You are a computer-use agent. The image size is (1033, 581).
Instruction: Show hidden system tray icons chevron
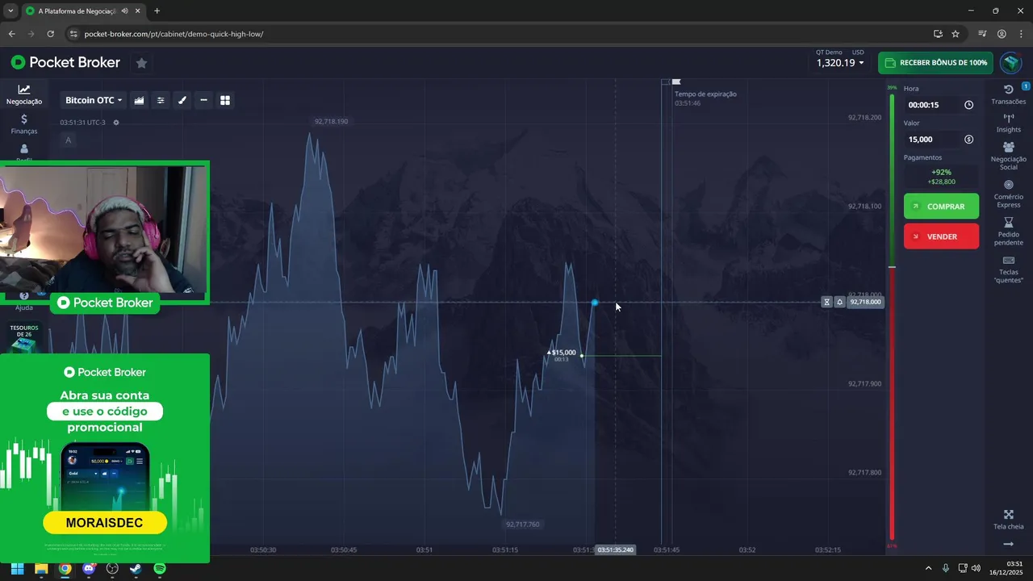tap(928, 568)
